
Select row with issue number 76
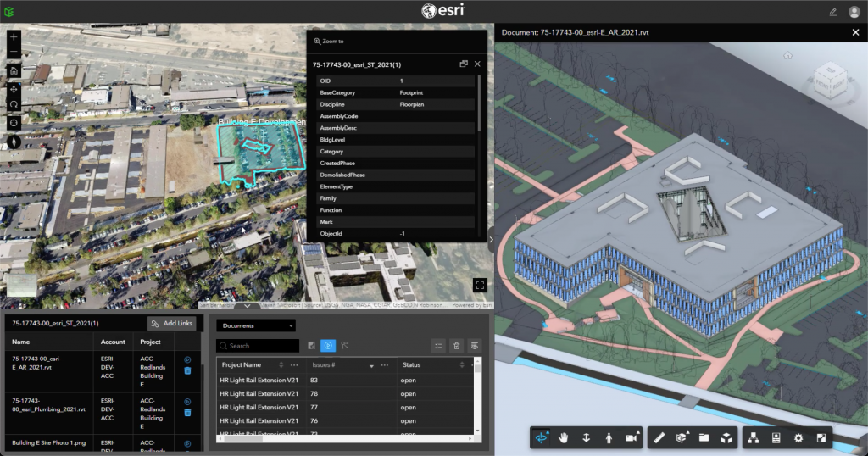pos(345,421)
